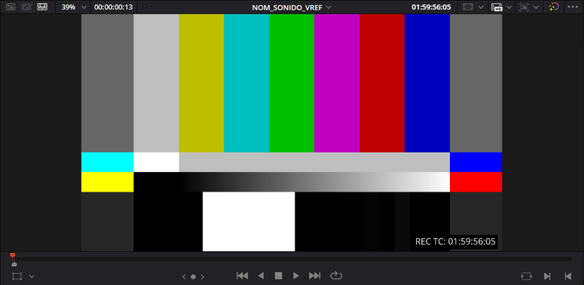Jump to previous keyframe arrow
Viewport: 584px width, 285px height.
tap(184, 277)
